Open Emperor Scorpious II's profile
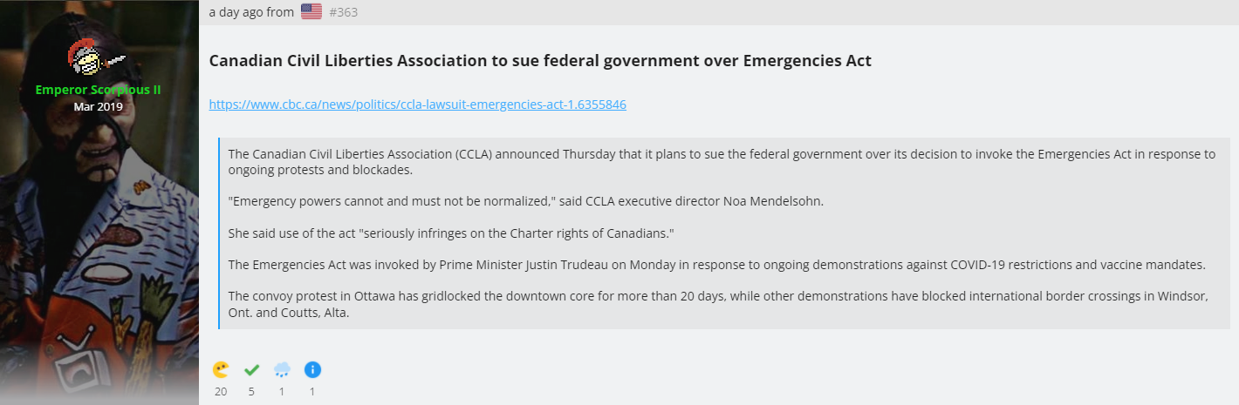Image resolution: width=1239 pixels, height=405 pixels. point(98,90)
